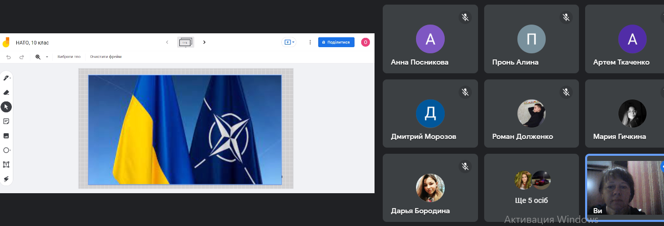Go to previous frame
Image resolution: width=664 pixels, height=226 pixels.
(x=167, y=42)
